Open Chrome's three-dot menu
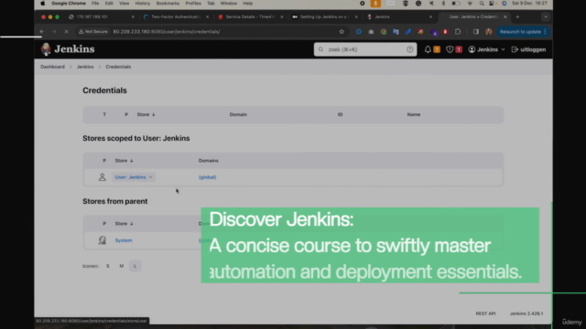This screenshot has width=586, height=329. point(546,32)
